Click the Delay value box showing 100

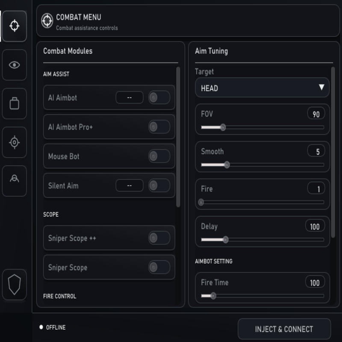coord(315,226)
